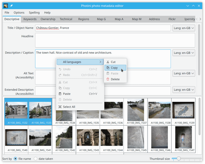Image resolution: width=205 pixels, height=164 pixels.
Task: Select thumbnail A1100_IMG_1537
Action: tap(136, 112)
